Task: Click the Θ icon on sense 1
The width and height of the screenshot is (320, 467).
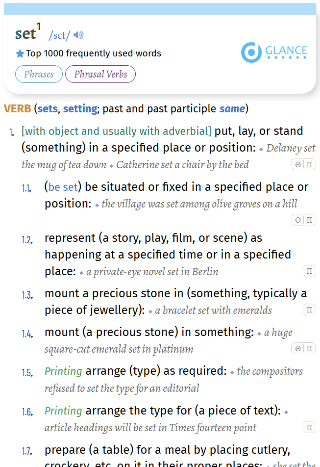Action: coord(298,165)
